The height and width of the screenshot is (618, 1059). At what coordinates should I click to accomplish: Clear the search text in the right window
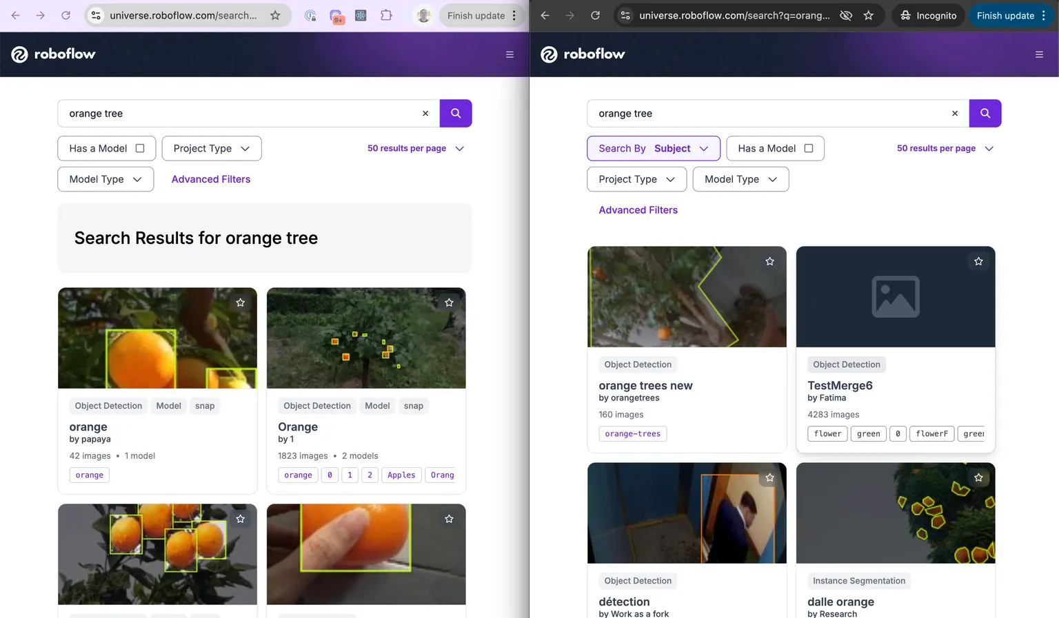click(x=955, y=114)
